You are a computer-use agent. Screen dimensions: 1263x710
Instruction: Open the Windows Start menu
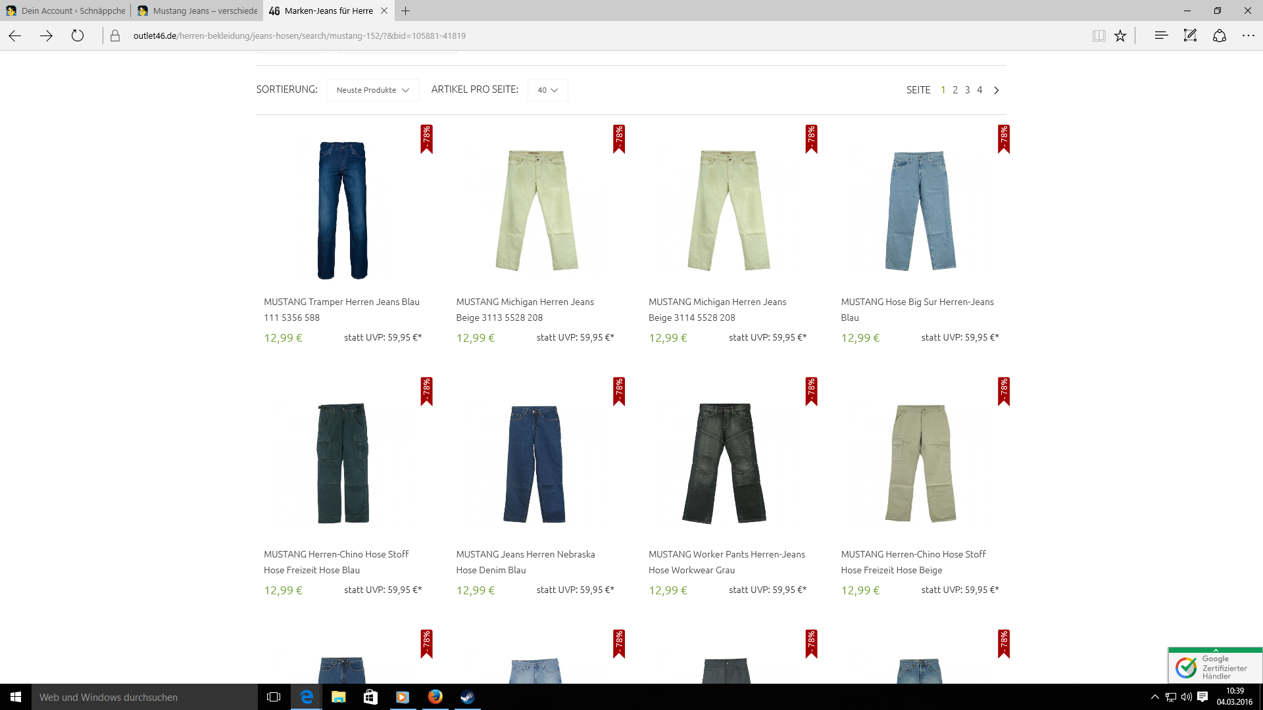16,697
